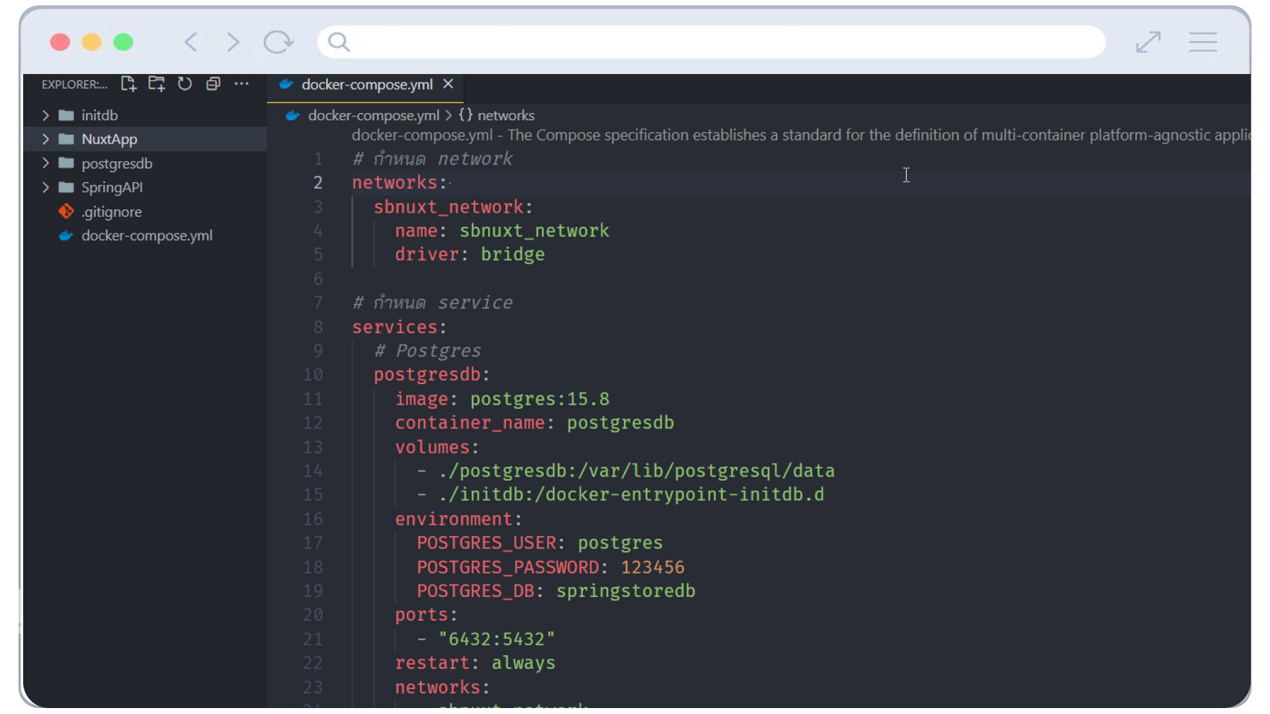Click networks breadcrumb segment
Viewport: 1270px width, 714px height.
[x=506, y=115]
